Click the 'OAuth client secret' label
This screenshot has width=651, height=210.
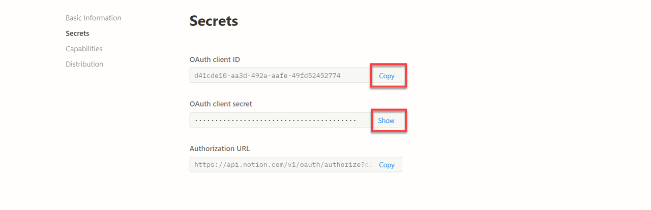[x=221, y=104]
